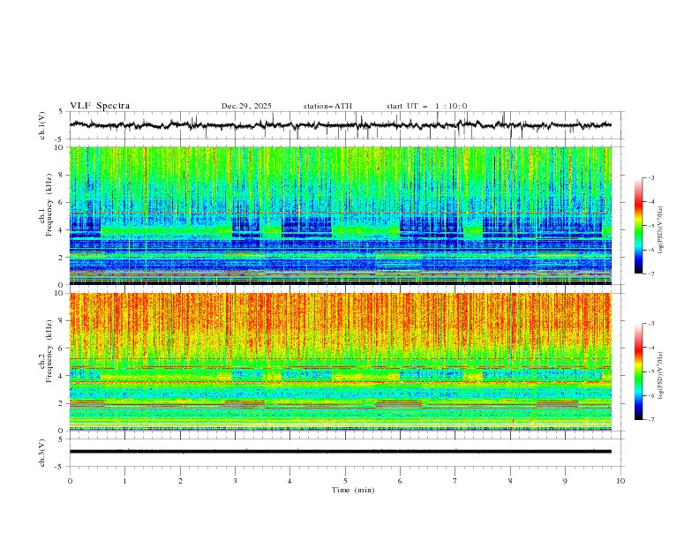The image size is (699, 540).
Task: Click time axis tick label "9"
Action: point(565,481)
